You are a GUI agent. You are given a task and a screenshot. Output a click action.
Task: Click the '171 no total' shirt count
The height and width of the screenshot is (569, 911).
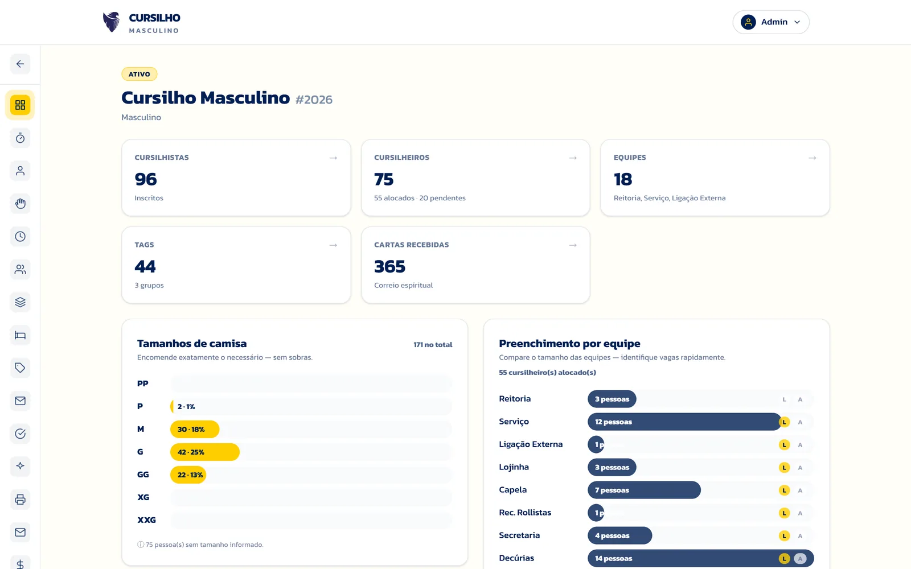[x=433, y=345]
